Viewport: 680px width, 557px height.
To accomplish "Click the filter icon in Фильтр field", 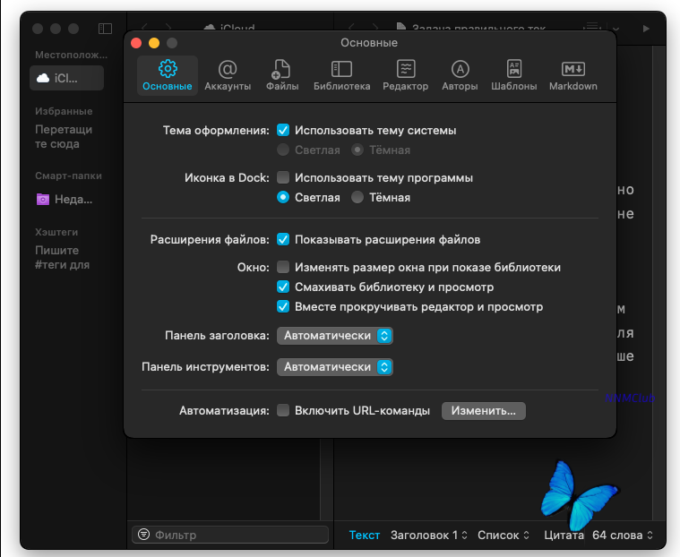I will click(143, 534).
